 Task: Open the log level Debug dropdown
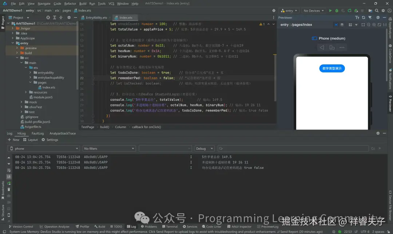pos(205,148)
